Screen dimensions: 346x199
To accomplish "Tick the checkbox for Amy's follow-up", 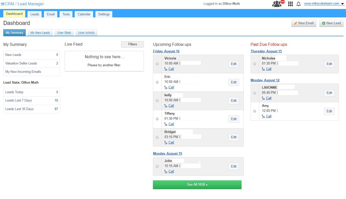I will point(255,111).
